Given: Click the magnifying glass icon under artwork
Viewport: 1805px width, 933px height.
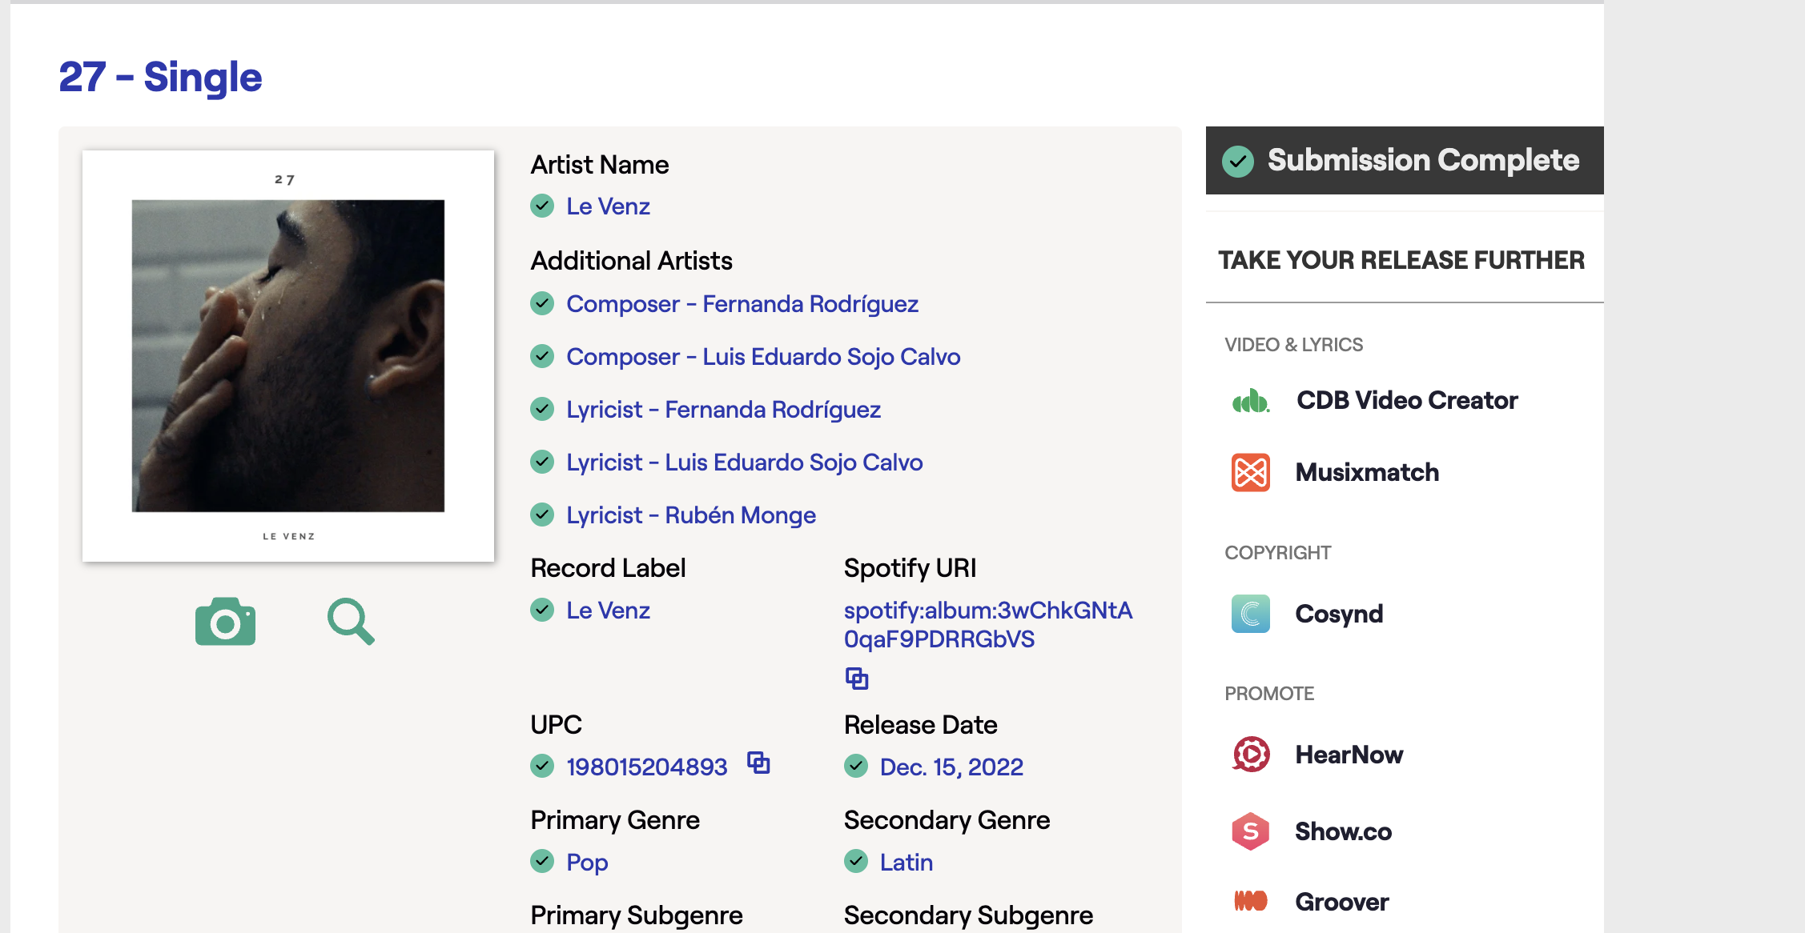Looking at the screenshot, I should pyautogui.click(x=351, y=621).
